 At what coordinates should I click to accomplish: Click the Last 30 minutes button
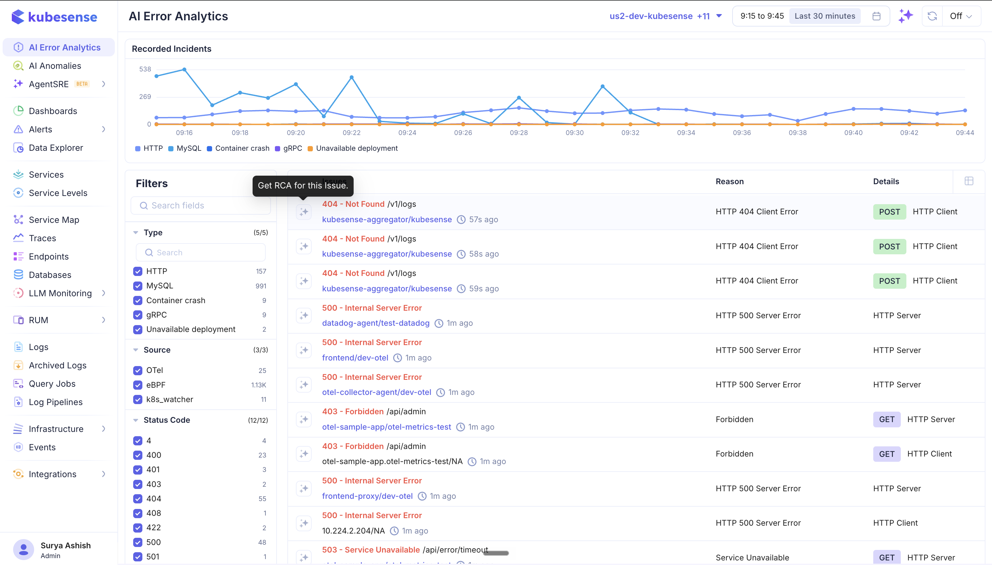(x=825, y=16)
